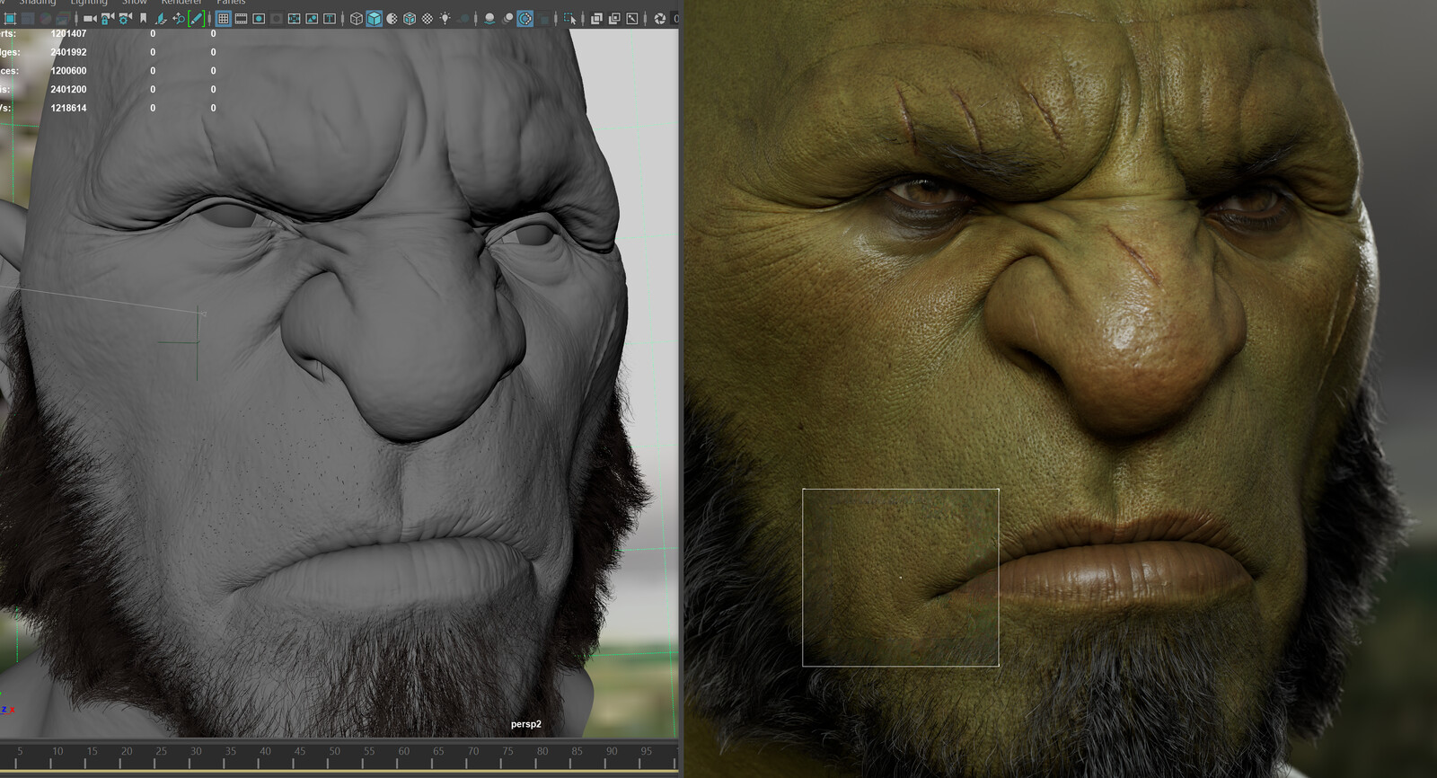Click the Bookmarks icon
The image size is (1437, 778).
click(144, 18)
